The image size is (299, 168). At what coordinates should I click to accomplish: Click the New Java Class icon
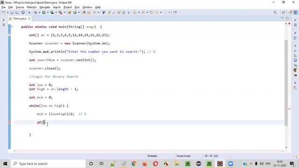point(75,13)
